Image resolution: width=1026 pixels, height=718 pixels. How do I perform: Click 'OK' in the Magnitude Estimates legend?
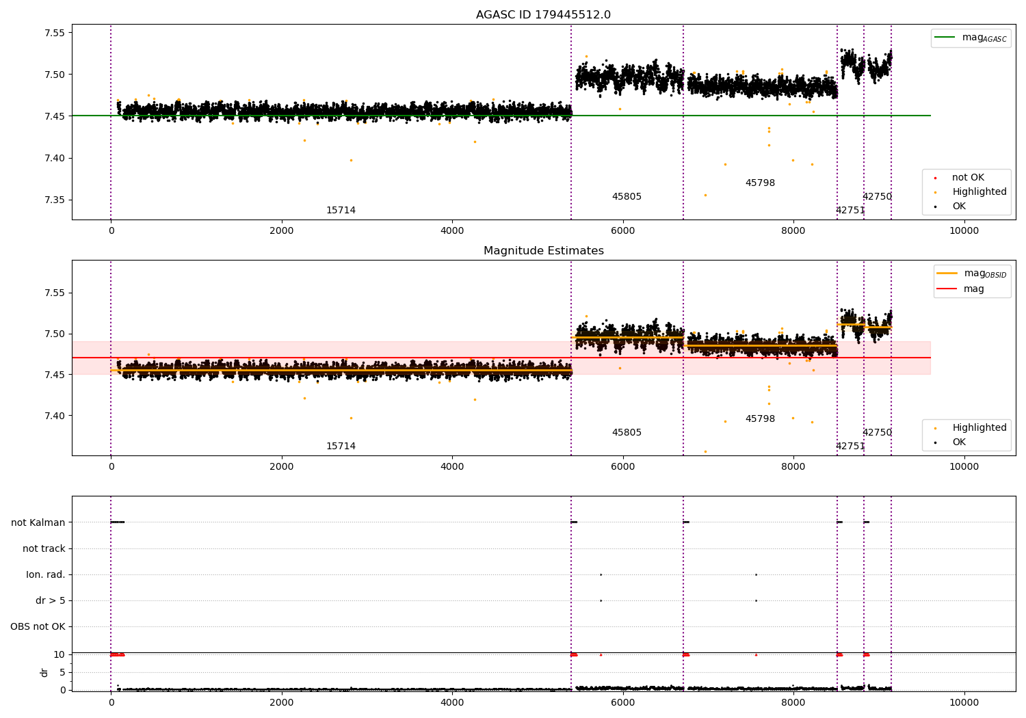tap(959, 442)
